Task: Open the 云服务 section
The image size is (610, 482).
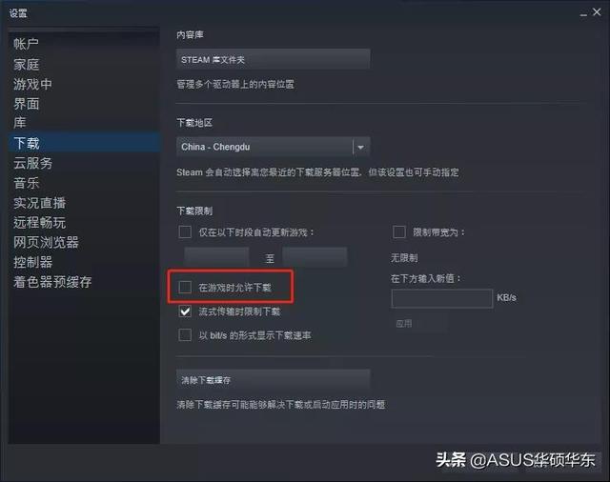Action: click(33, 163)
